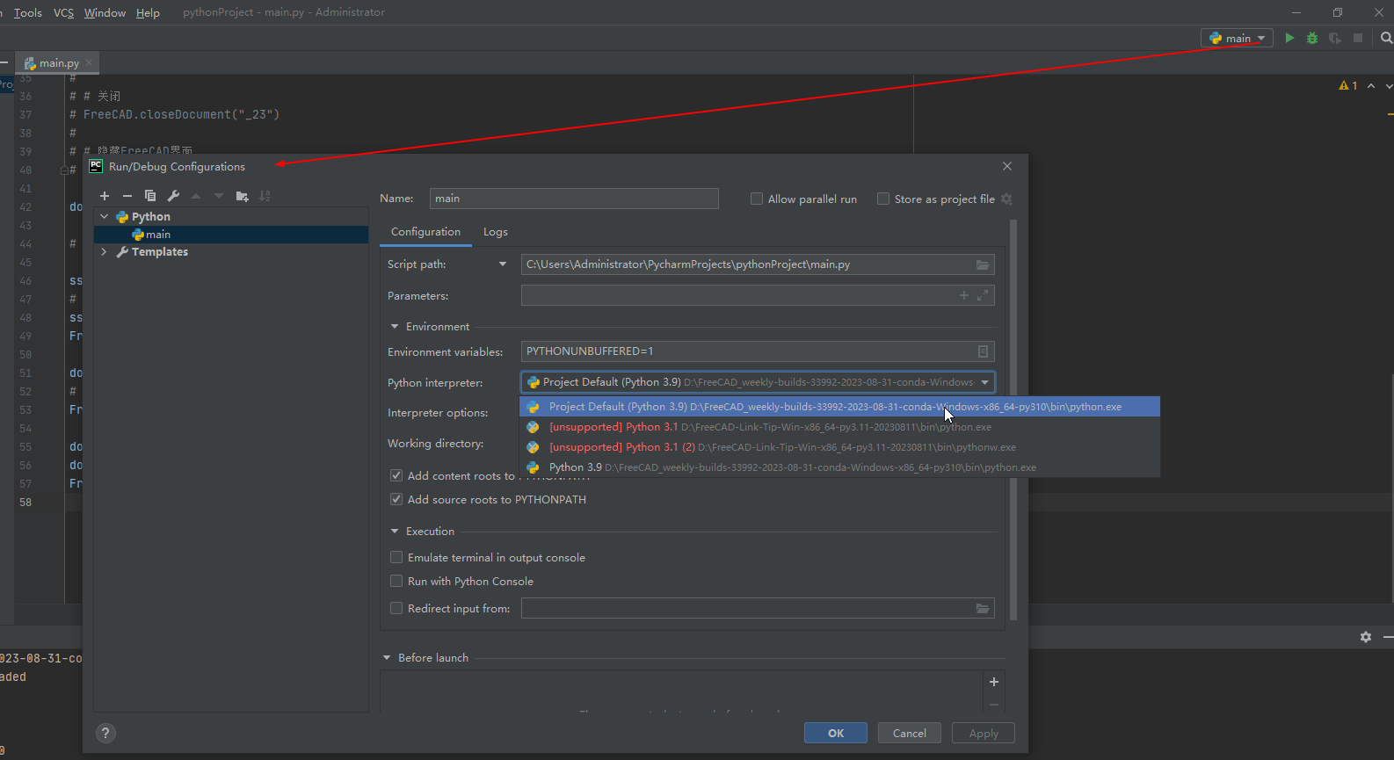Image resolution: width=1394 pixels, height=760 pixels.
Task: Browse for script path folder icon
Action: coord(983,264)
